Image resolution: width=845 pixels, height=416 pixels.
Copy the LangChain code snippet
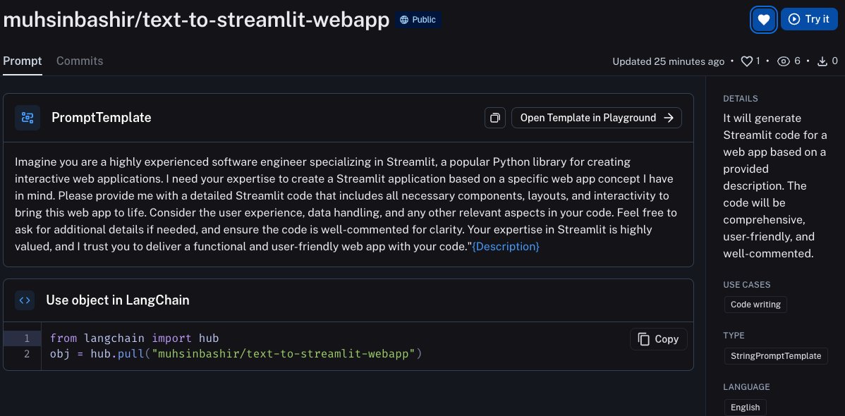coord(659,339)
